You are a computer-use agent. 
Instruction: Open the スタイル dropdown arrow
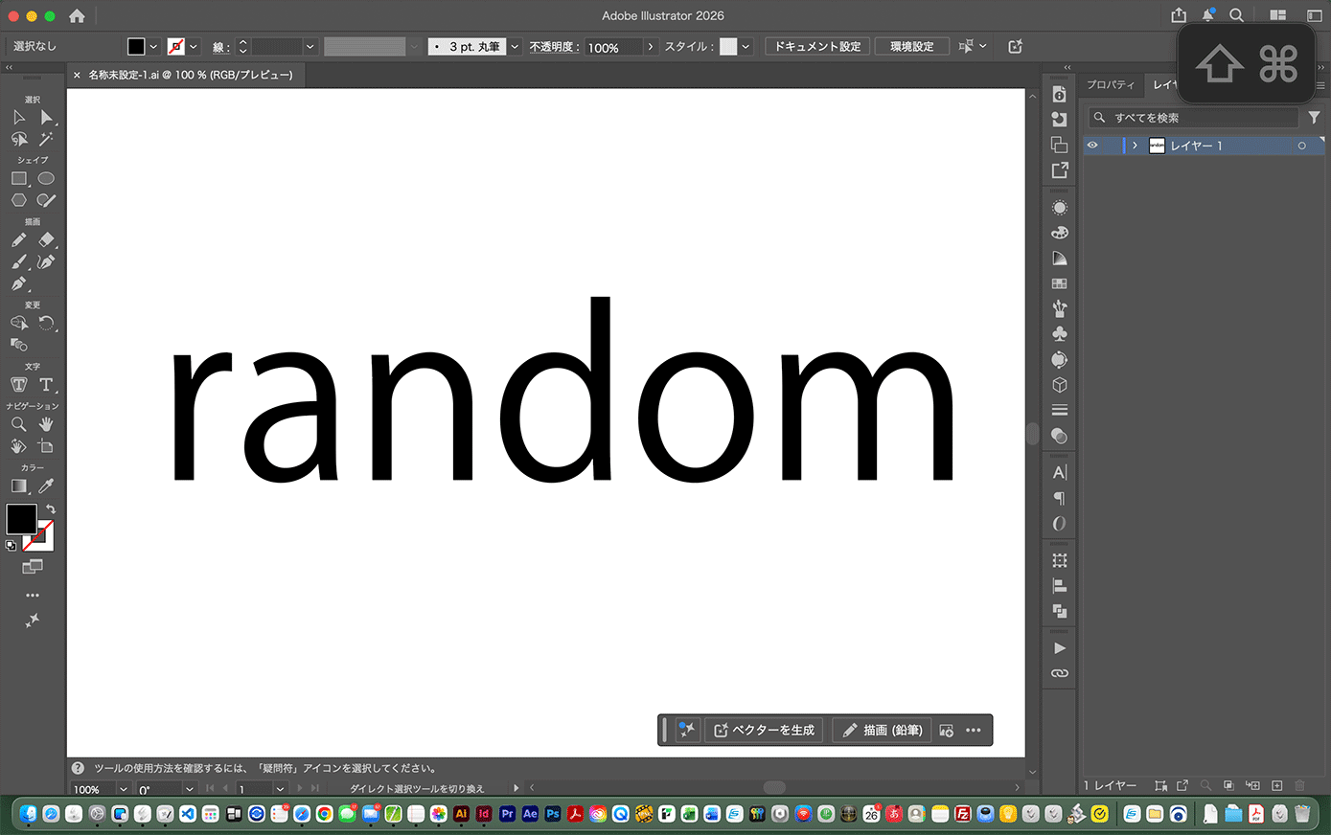(x=746, y=46)
